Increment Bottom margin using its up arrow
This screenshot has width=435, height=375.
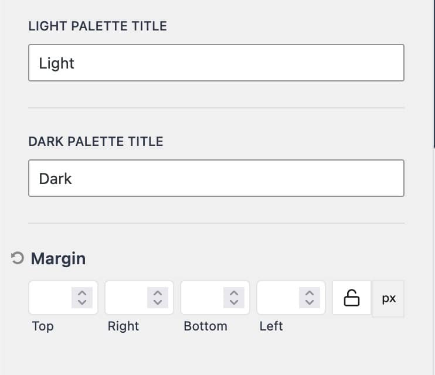click(234, 294)
